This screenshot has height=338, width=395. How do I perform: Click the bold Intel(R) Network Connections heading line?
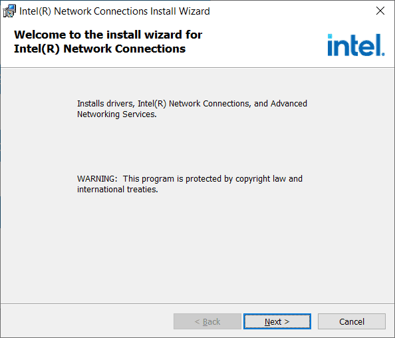(x=100, y=49)
